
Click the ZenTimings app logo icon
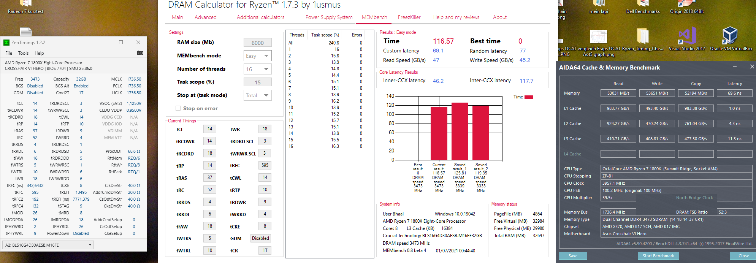(6, 43)
